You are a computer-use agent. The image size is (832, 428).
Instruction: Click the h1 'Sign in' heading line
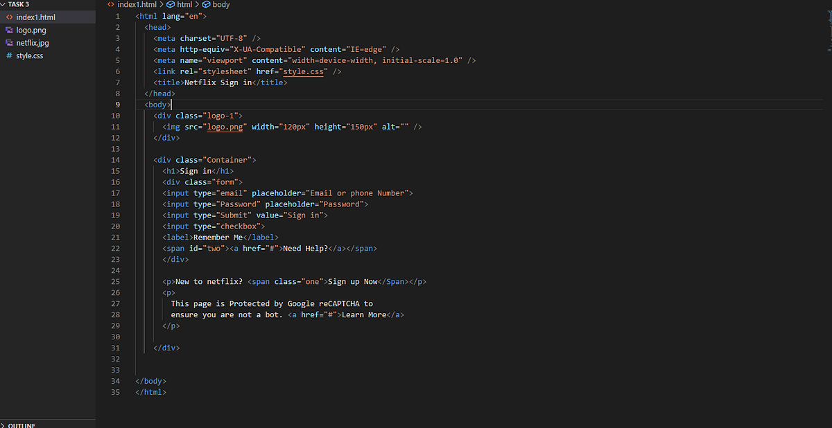(x=198, y=171)
